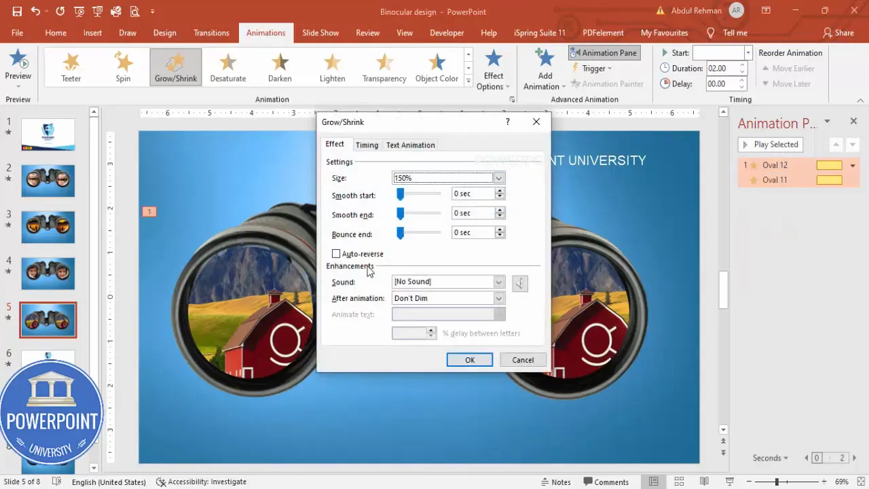Open the Slide Show ribbon tab
869x489 pixels.
coord(320,33)
